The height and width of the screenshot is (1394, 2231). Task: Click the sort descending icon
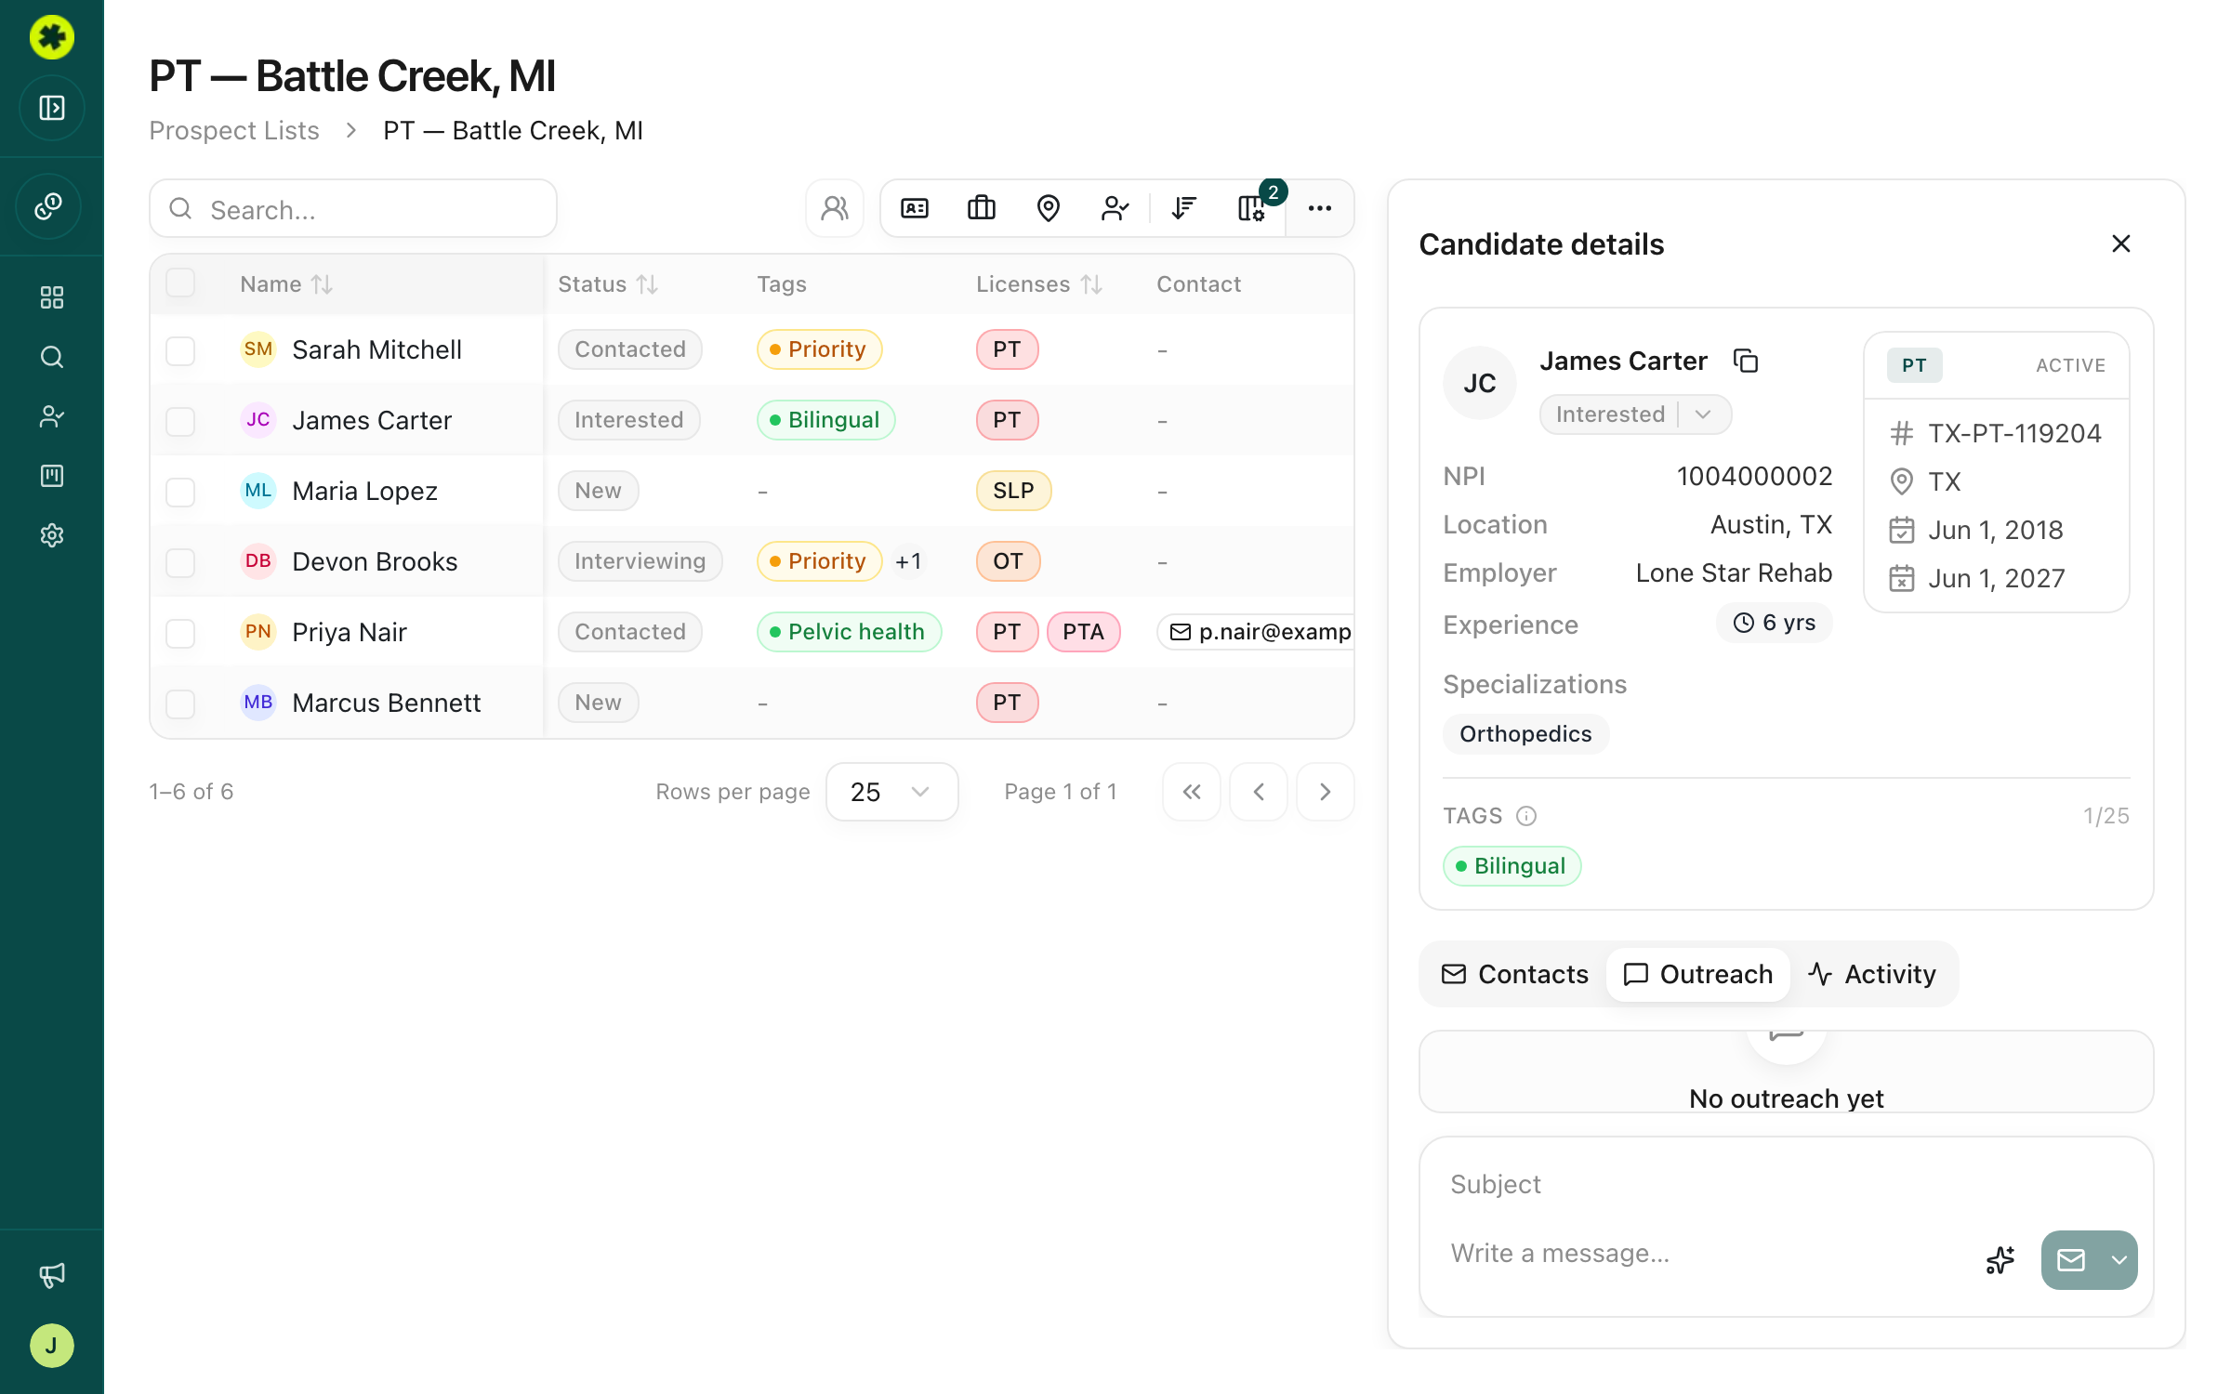pyautogui.click(x=1183, y=208)
